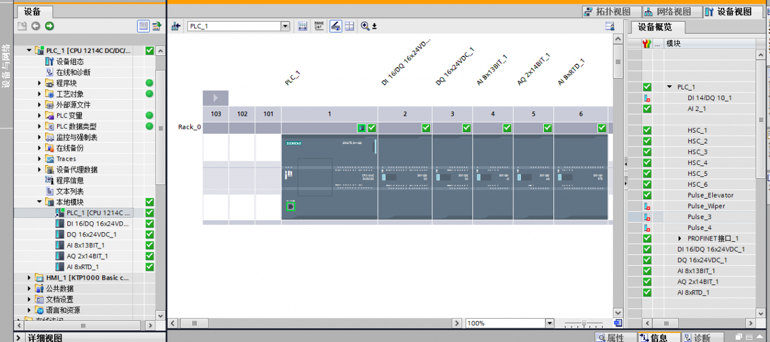The height and width of the screenshot is (342, 770).
Task: Click the fit to window icon beside the zoom slider
Action: 618,323
